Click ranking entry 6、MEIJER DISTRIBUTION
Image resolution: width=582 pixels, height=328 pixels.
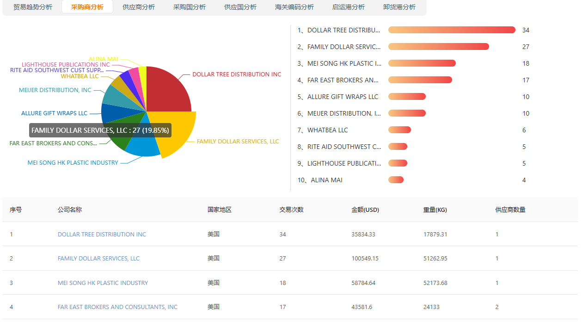[339, 113]
